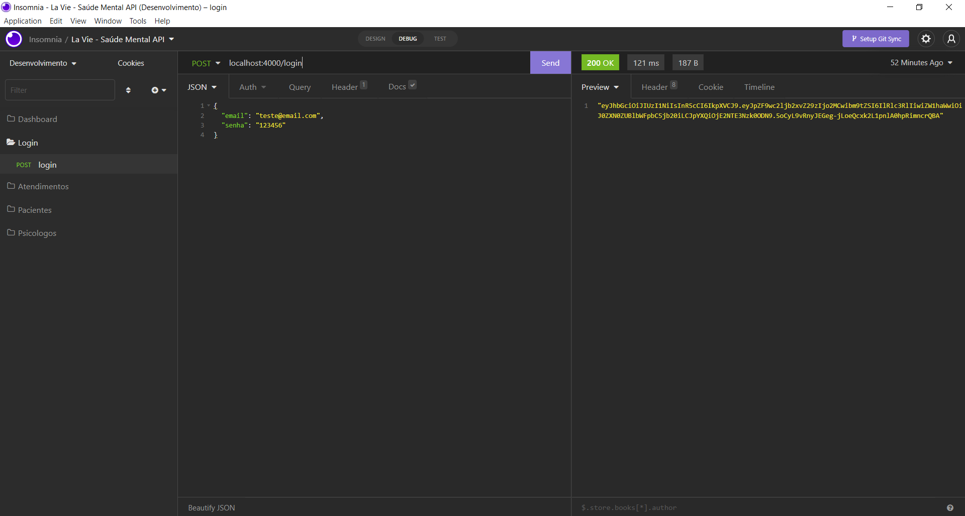Image resolution: width=965 pixels, height=516 pixels.
Task: Open the Application menu
Action: coord(23,21)
